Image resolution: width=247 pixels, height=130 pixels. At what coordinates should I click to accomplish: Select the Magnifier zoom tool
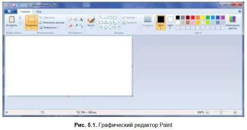coord(81,26)
